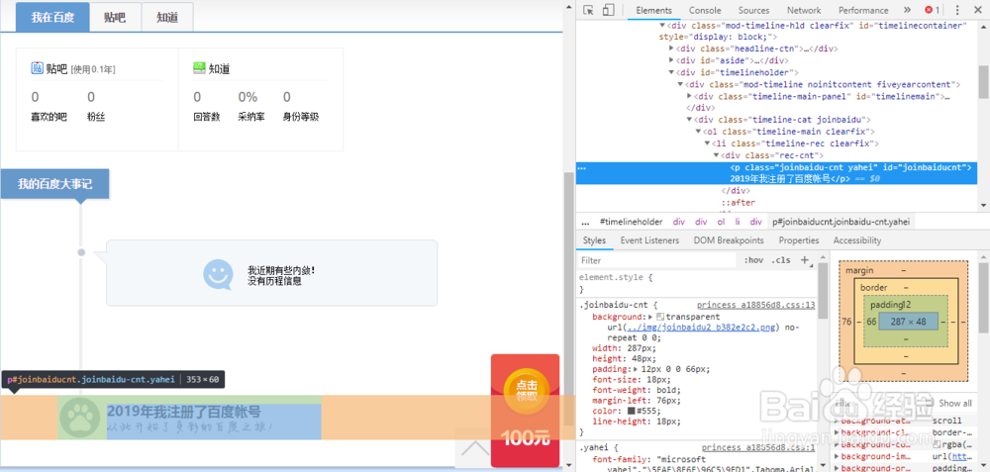Open the Accessibility pane tab
Image resolution: width=990 pixels, height=472 pixels.
[x=856, y=240]
